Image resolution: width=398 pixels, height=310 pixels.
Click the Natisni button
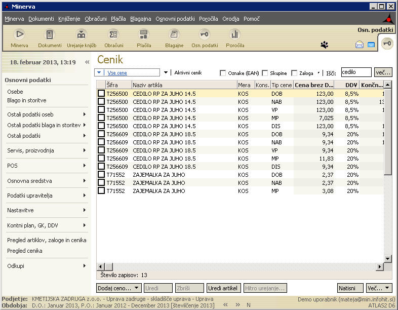pos(350,288)
